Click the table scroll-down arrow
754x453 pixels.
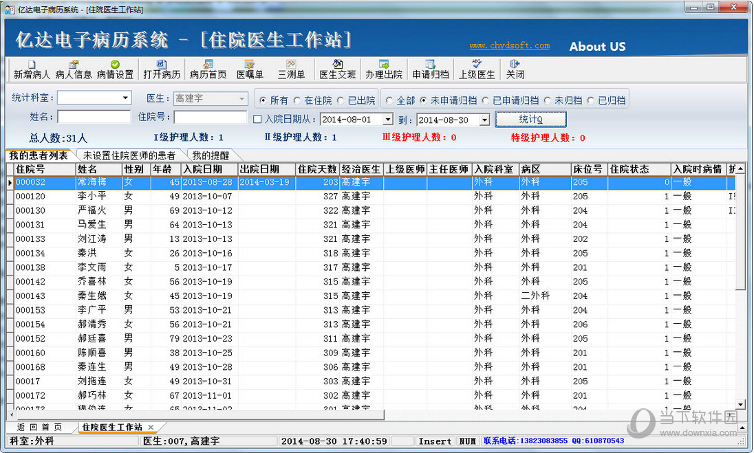click(x=740, y=405)
